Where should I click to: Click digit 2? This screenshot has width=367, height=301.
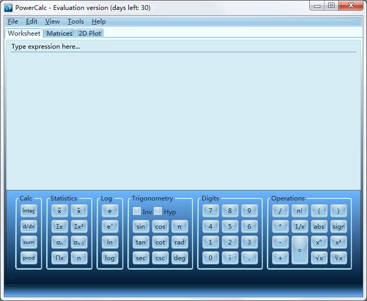coord(230,242)
